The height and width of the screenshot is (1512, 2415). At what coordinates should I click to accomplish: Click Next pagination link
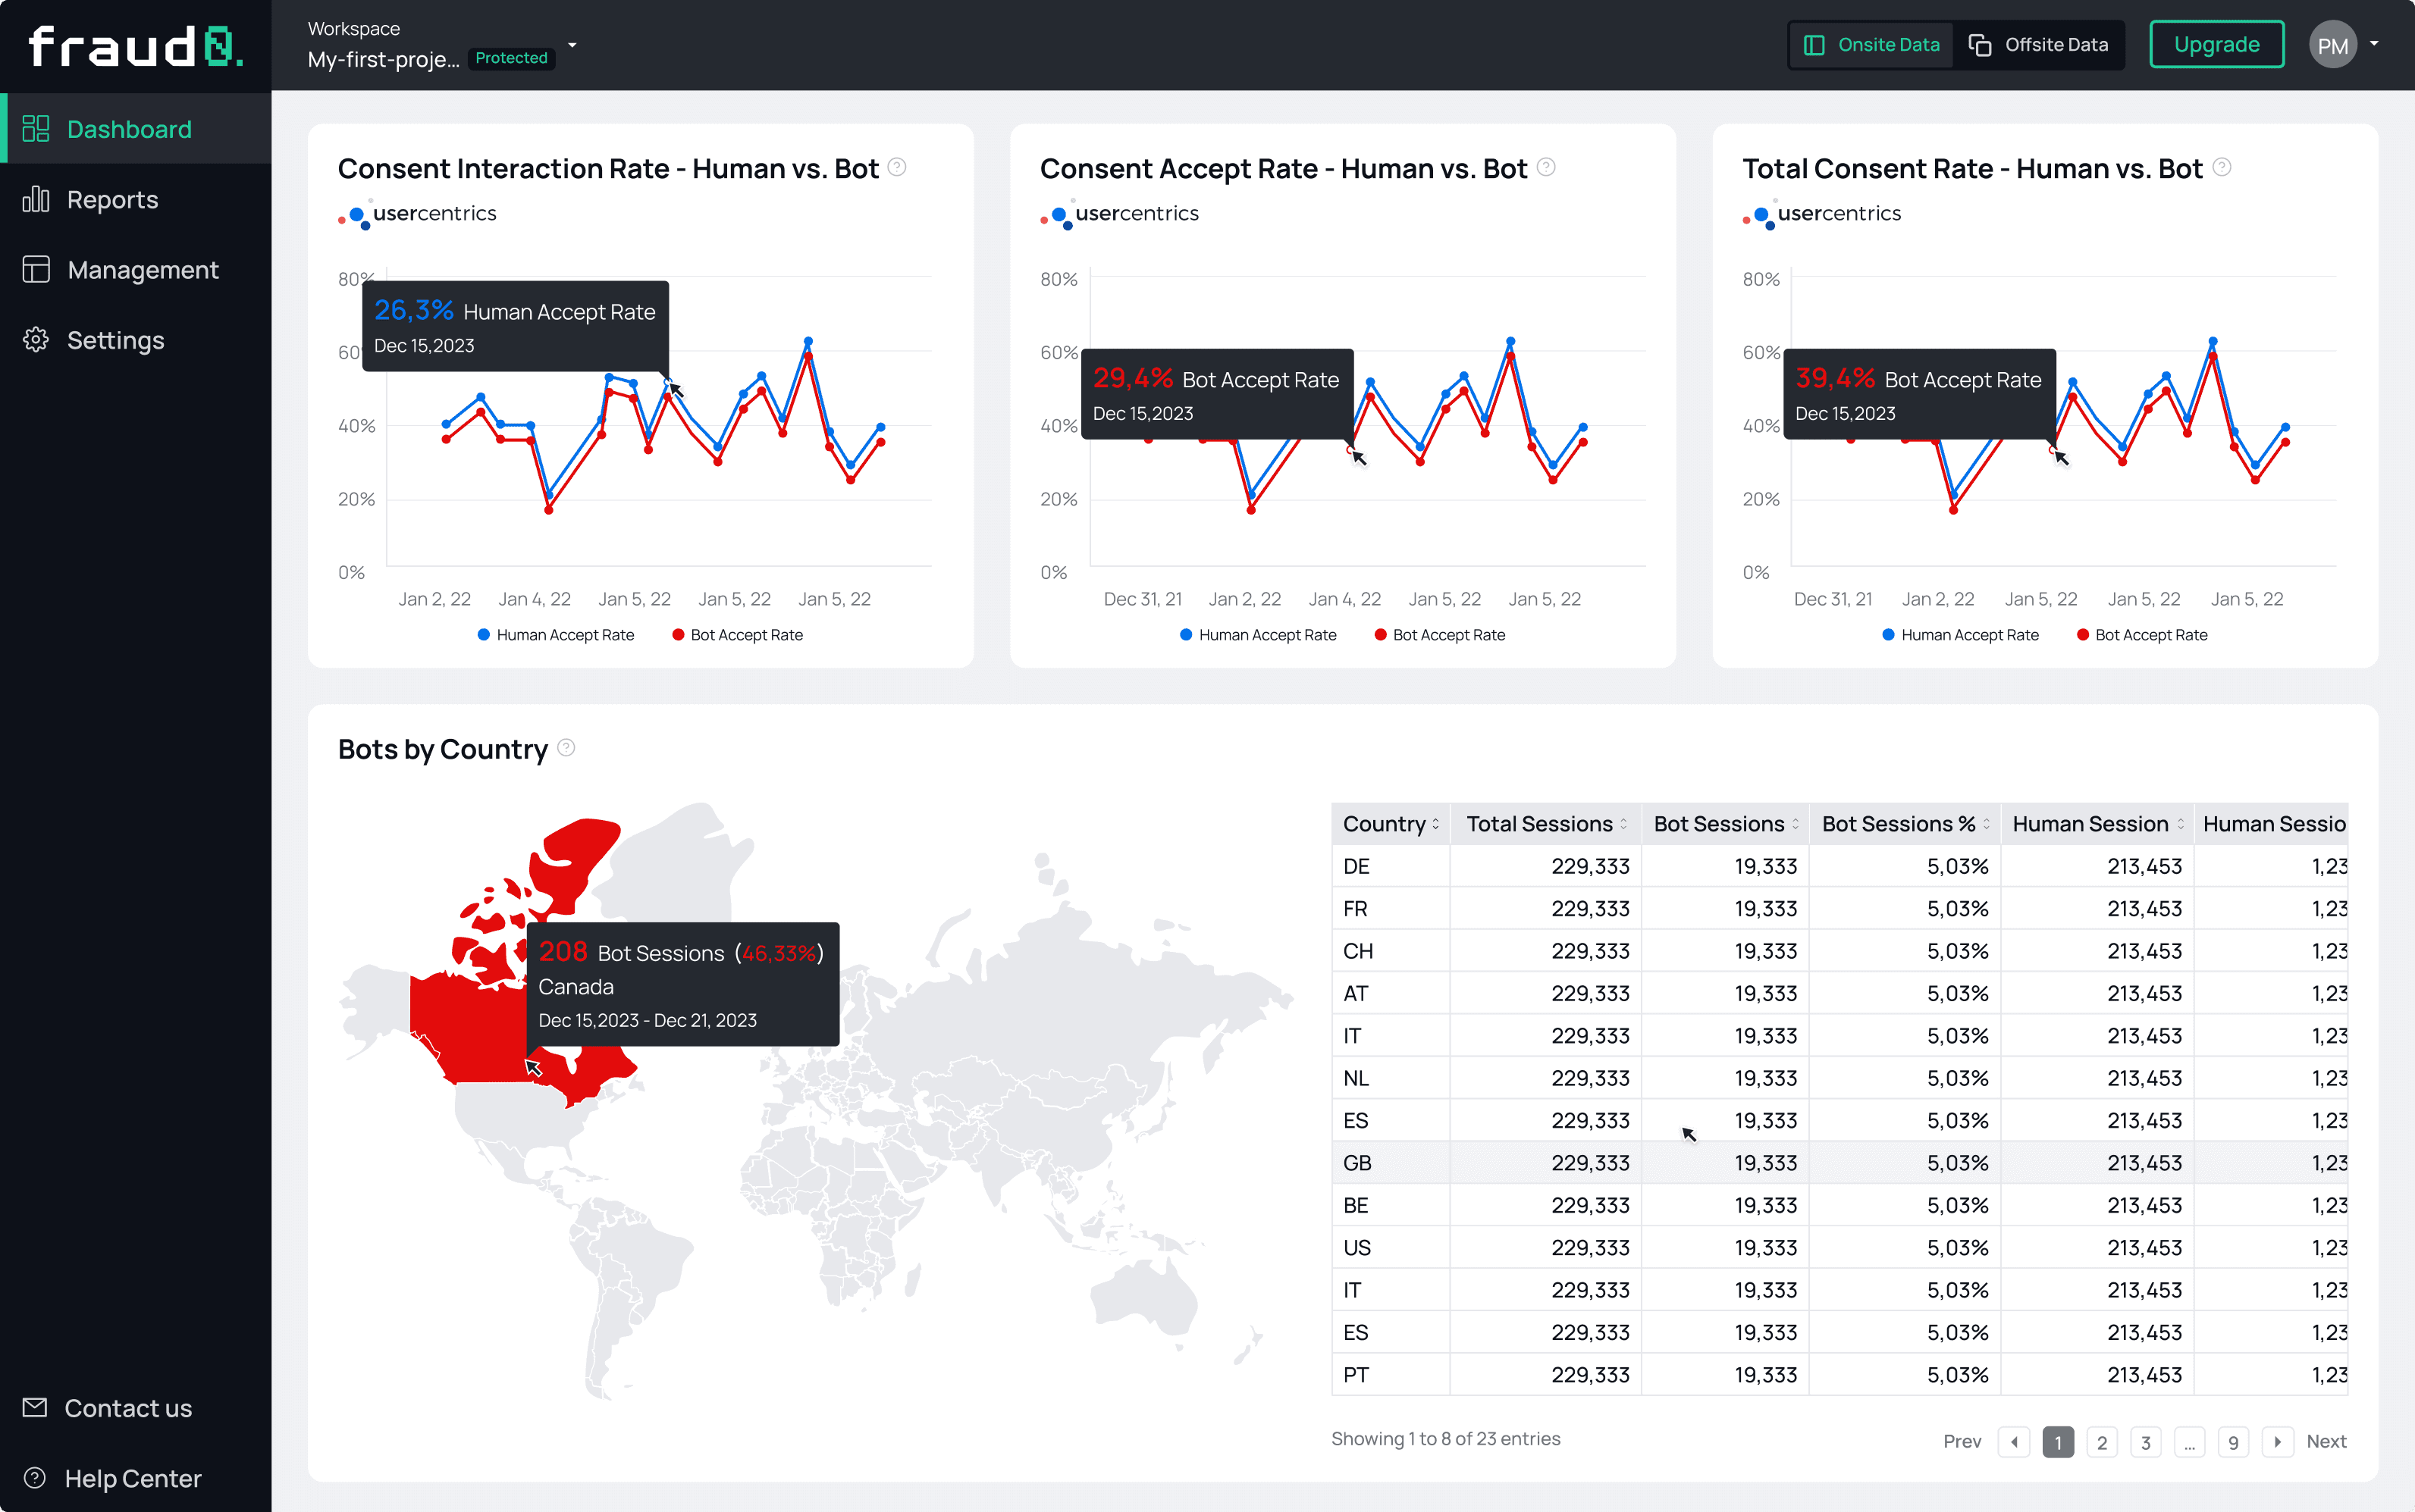(2326, 1442)
